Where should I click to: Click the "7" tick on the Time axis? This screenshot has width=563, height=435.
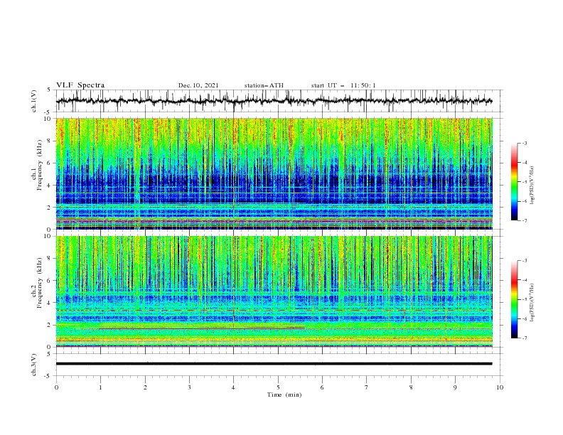click(367, 387)
